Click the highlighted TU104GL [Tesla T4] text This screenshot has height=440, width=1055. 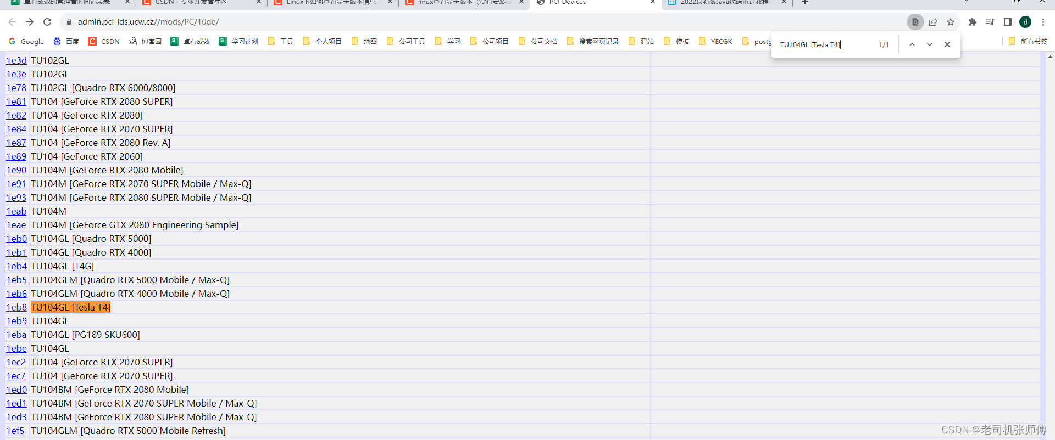70,307
